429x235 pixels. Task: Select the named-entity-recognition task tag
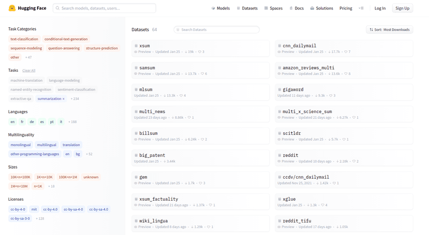31,89
